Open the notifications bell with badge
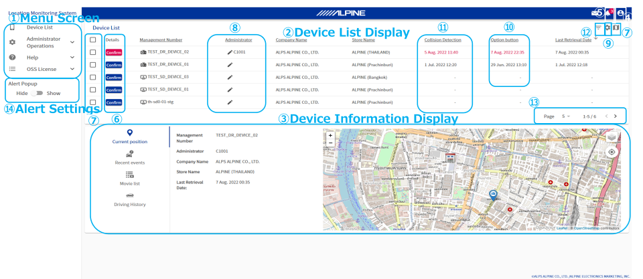The height and width of the screenshot is (279, 643). tap(609, 12)
